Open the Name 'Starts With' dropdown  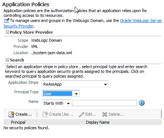56,103
